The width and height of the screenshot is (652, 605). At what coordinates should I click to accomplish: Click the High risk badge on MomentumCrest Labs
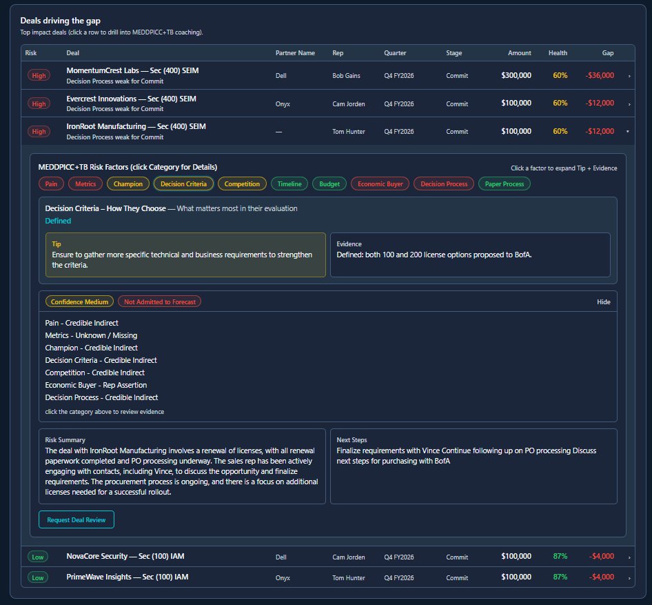39,75
